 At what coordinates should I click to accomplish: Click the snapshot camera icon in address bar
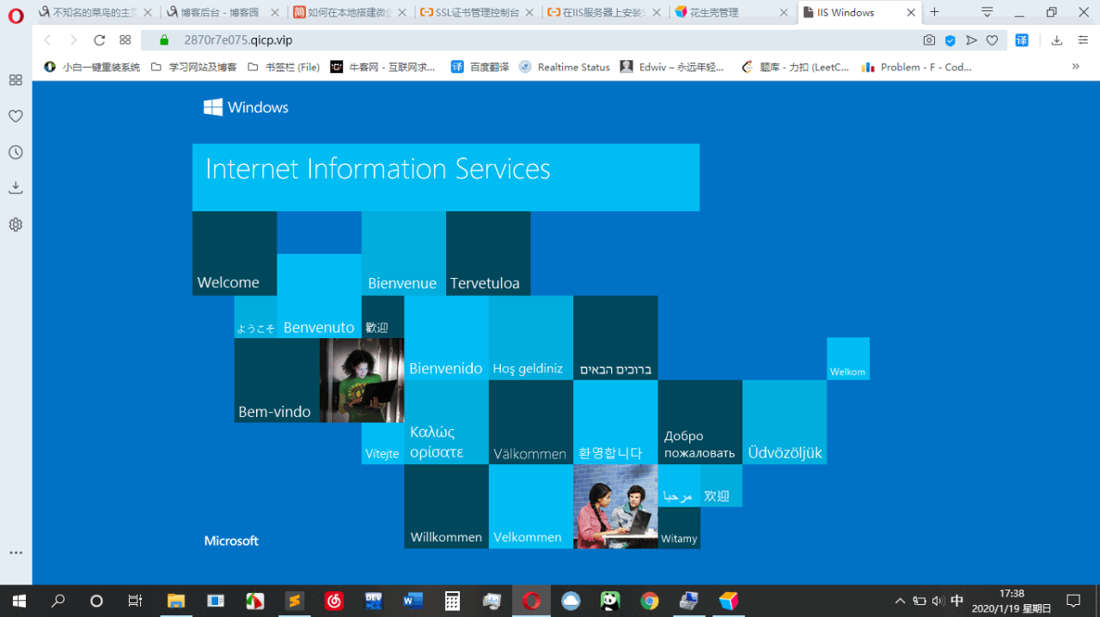pyautogui.click(x=929, y=40)
